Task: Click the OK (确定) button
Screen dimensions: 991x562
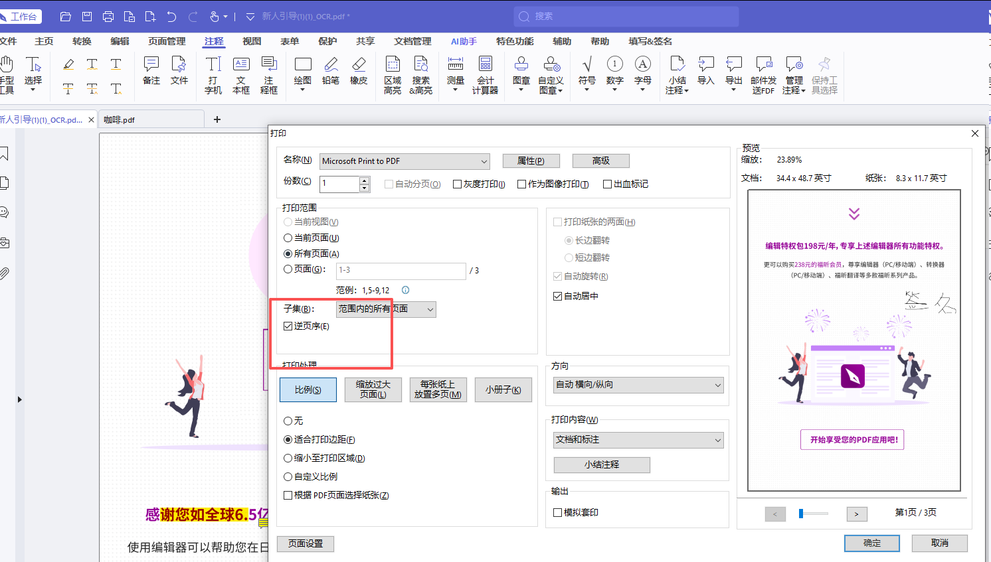Action: 872,543
